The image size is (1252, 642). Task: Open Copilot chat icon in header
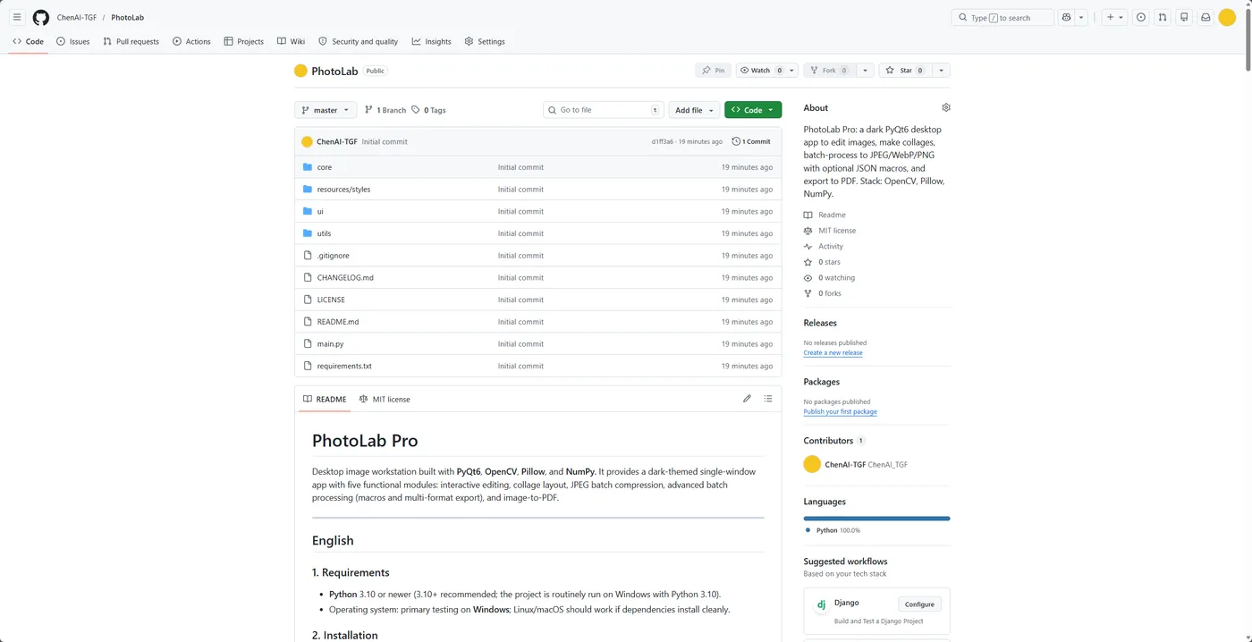[1065, 17]
